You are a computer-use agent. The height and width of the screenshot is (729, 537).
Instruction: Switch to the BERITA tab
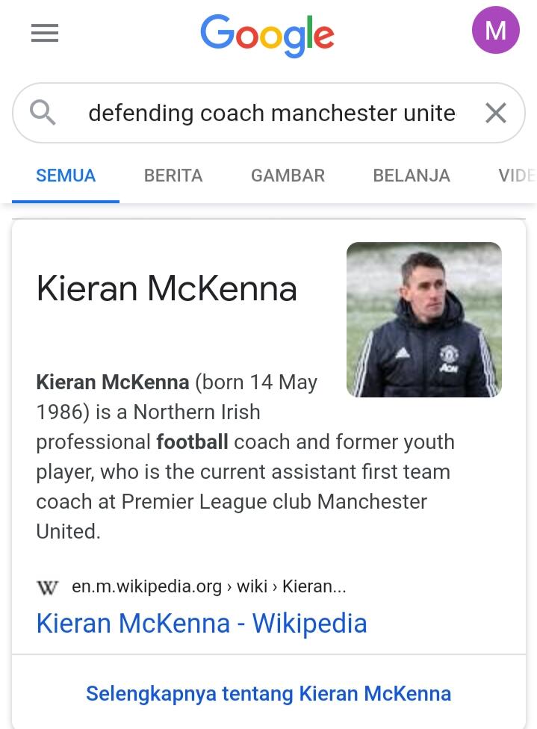coord(173,176)
